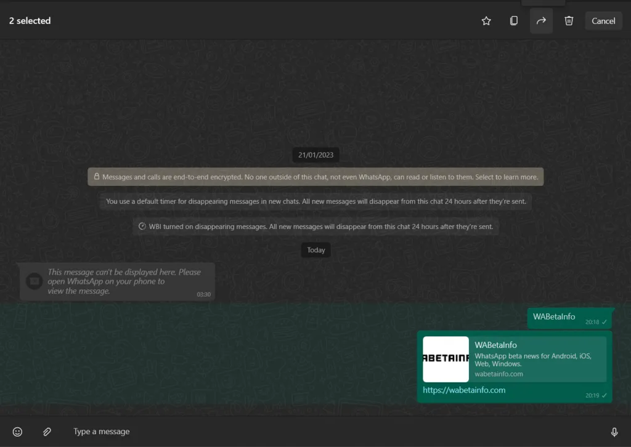The height and width of the screenshot is (447, 631).
Task: Star the selected messages
Action: [486, 20]
